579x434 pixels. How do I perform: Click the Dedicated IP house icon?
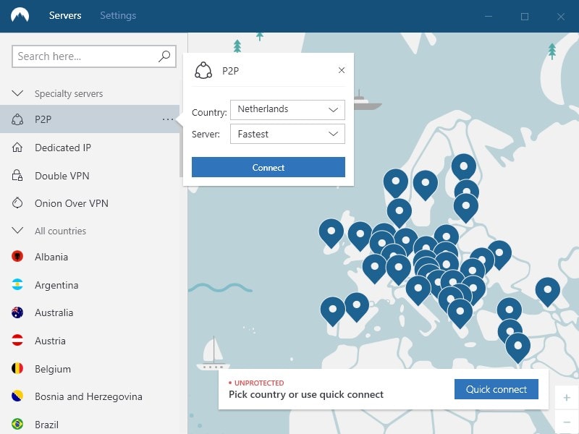coord(17,148)
